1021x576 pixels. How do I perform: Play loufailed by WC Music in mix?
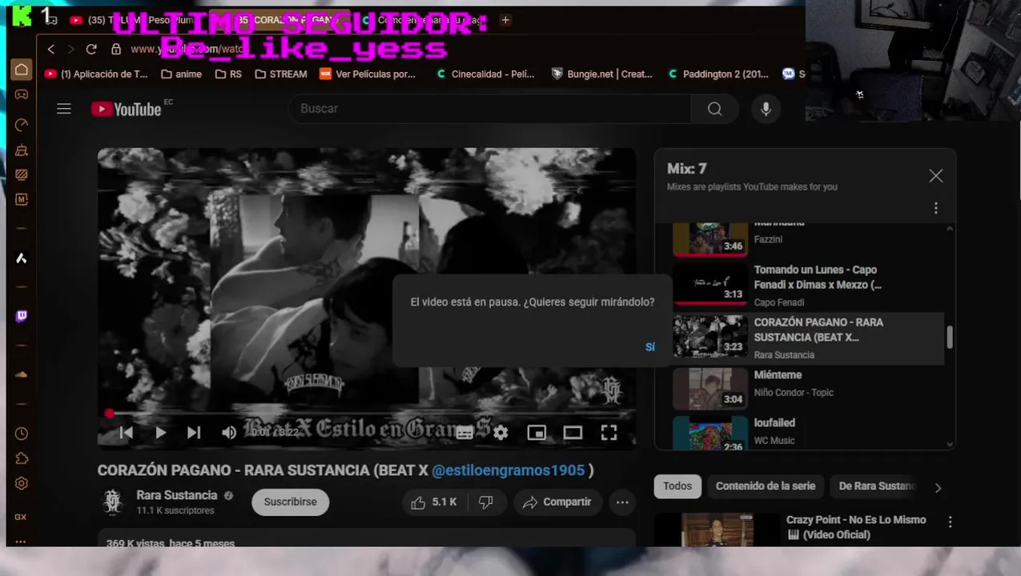coord(809,432)
